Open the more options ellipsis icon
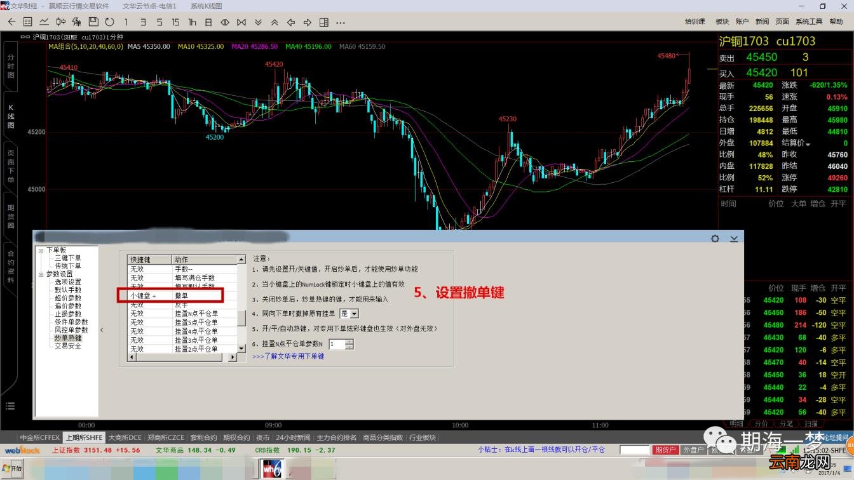 pyautogui.click(x=341, y=22)
